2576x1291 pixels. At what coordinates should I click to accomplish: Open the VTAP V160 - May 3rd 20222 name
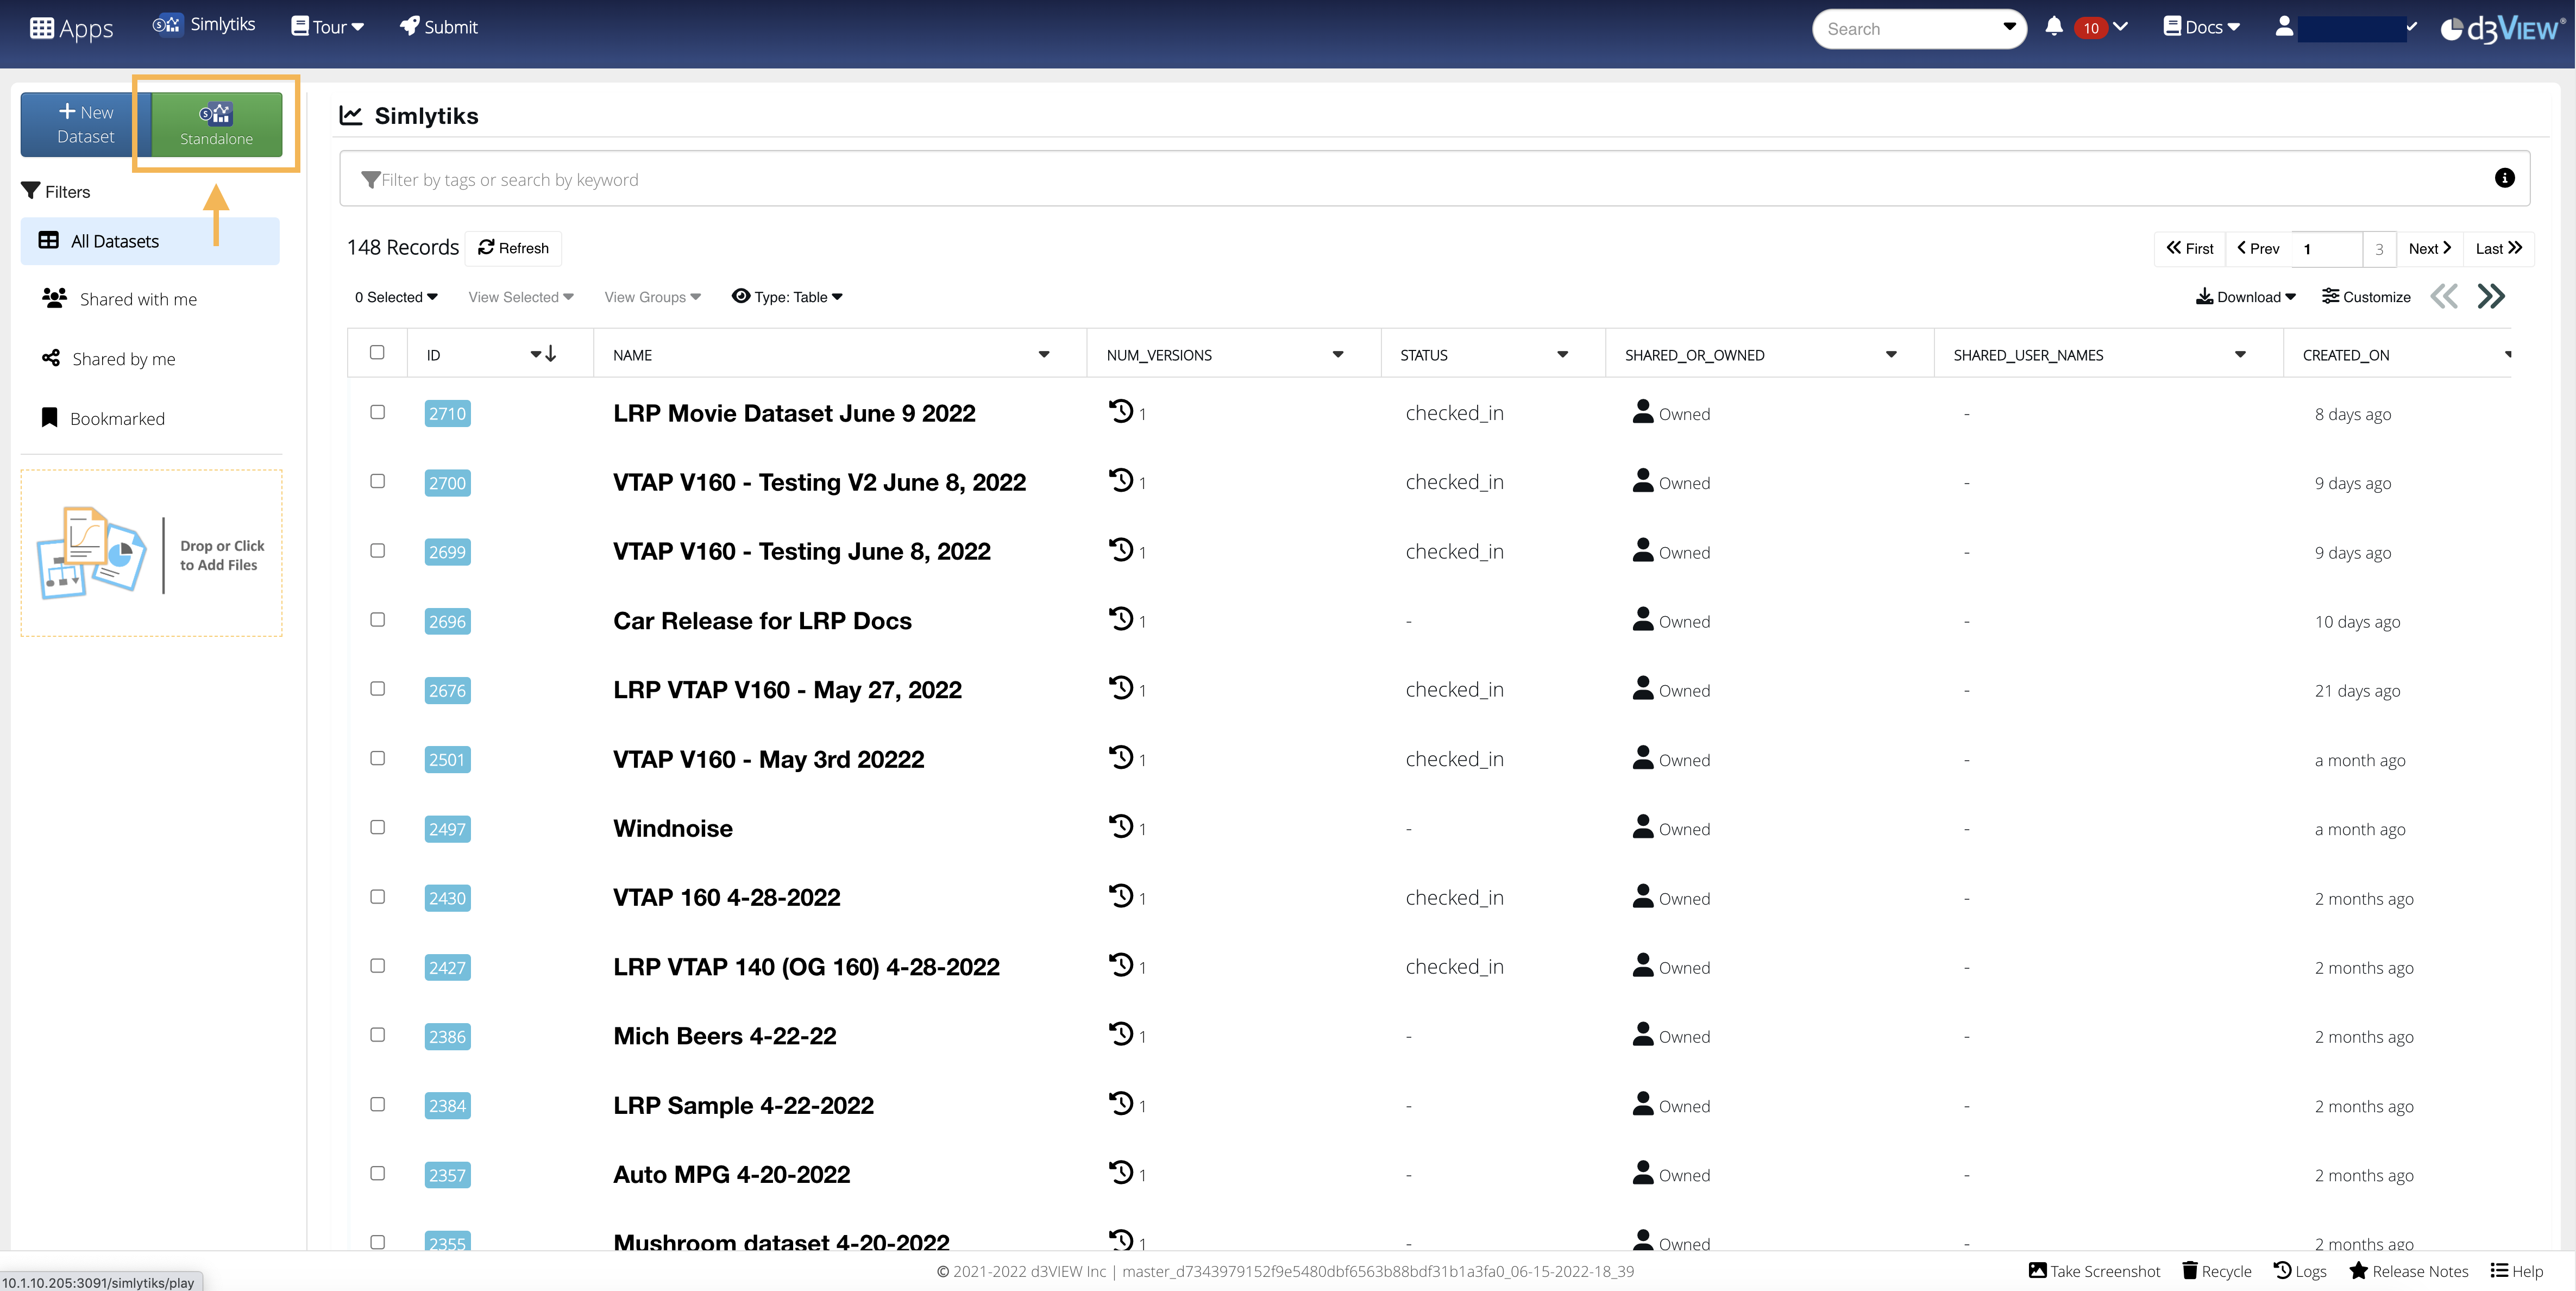768,759
